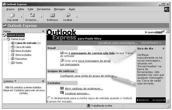Screen dimensions: 172x110
Task: Click the Ler mensagens link
Action: pyautogui.click(x=70, y=64)
